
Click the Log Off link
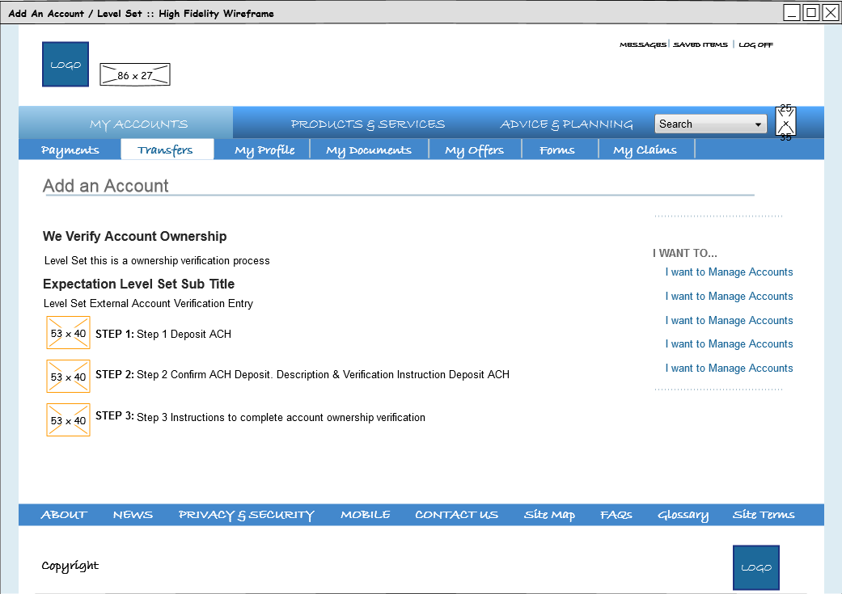click(x=755, y=45)
